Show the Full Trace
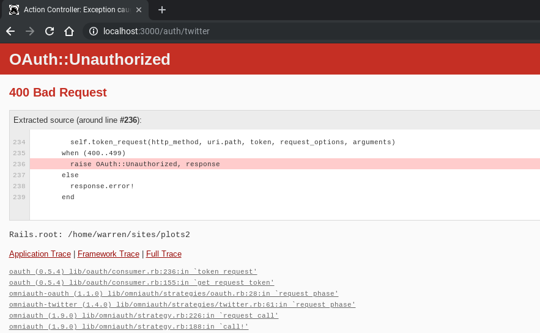This screenshot has width=540, height=333. pyautogui.click(x=163, y=254)
